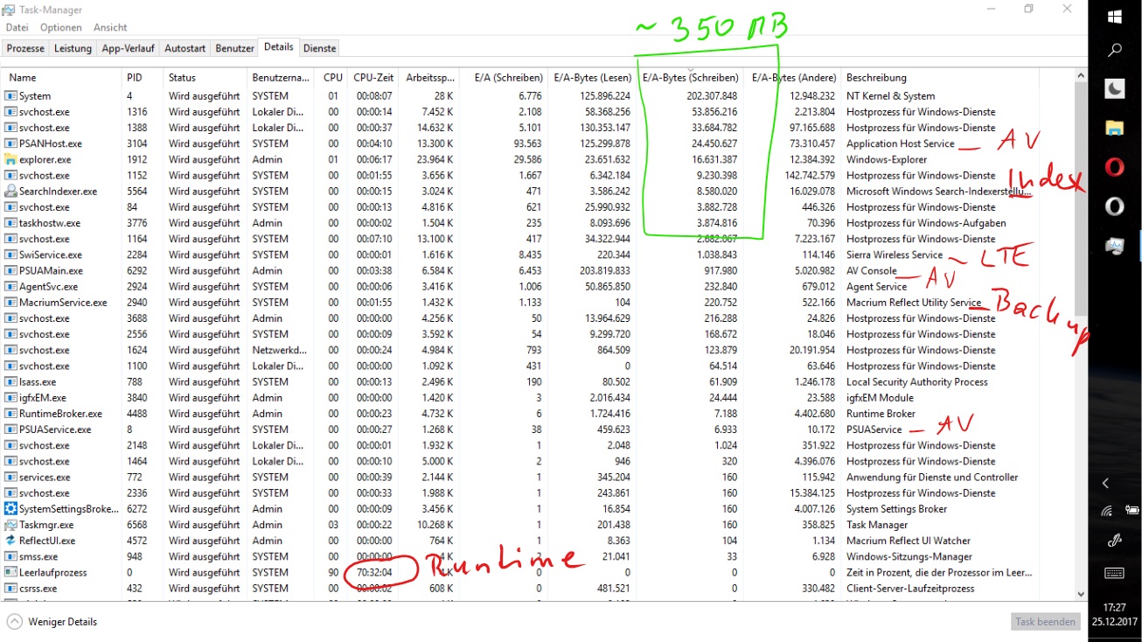
Task: Switch to the Dienste tab
Action: [320, 48]
